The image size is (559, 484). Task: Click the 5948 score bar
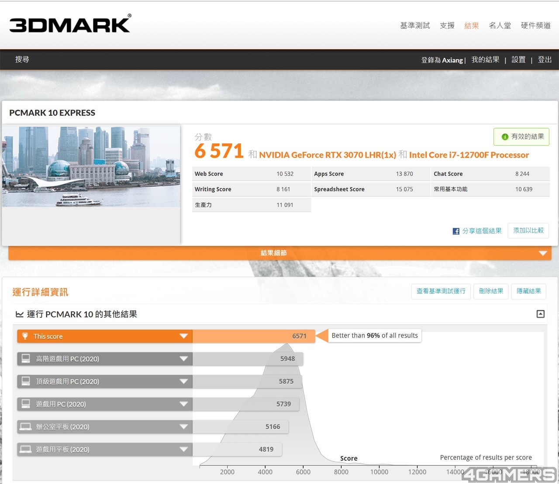(248, 359)
